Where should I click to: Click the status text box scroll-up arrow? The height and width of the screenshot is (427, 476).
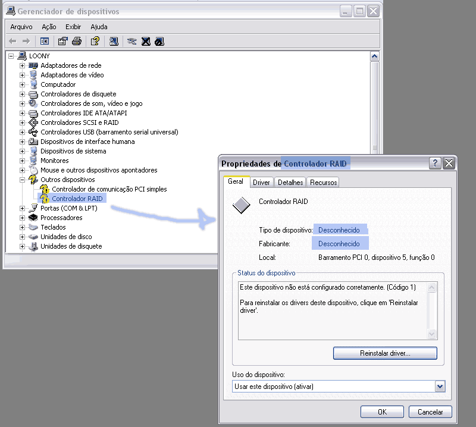pos(431,287)
